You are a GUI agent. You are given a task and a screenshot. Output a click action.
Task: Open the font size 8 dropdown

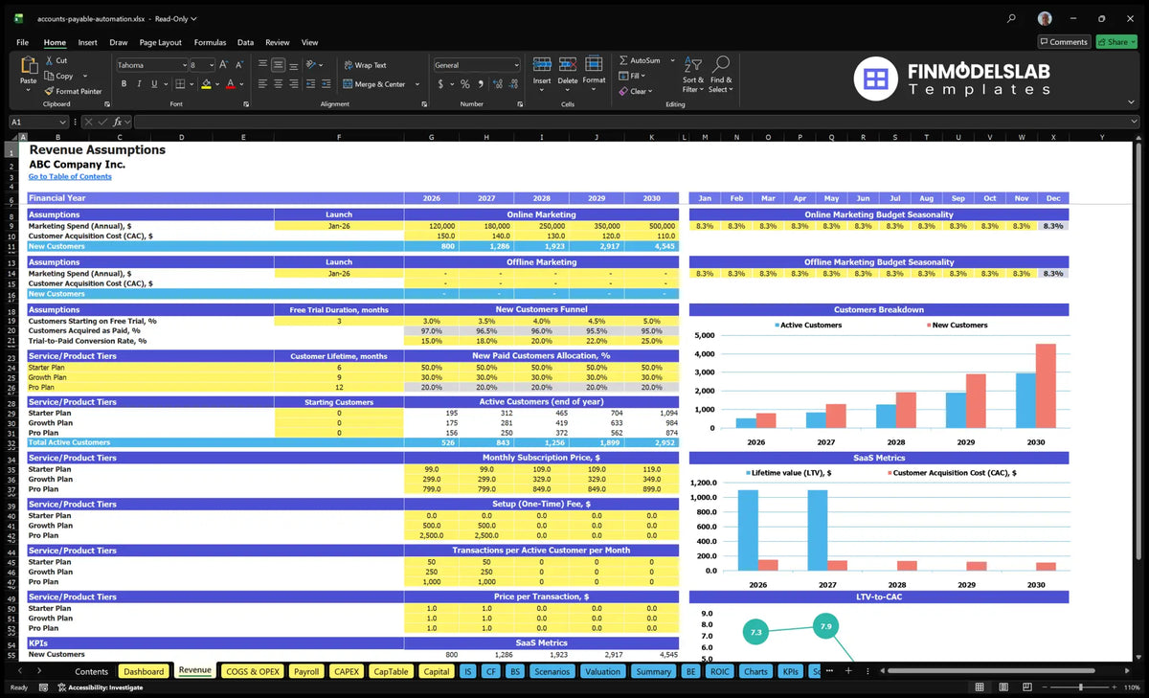(x=211, y=65)
